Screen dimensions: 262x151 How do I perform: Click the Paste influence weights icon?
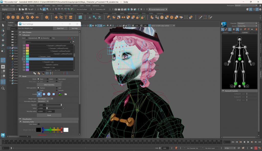tap(39, 73)
